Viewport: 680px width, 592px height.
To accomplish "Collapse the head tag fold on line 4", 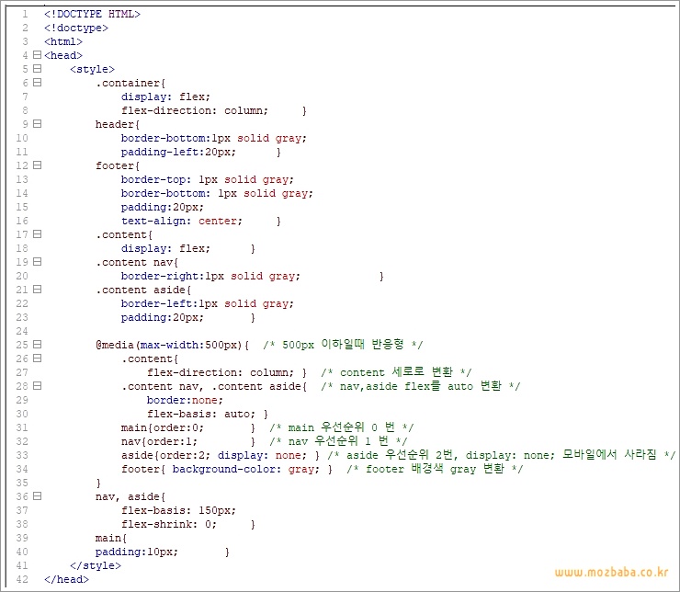I will [38, 54].
